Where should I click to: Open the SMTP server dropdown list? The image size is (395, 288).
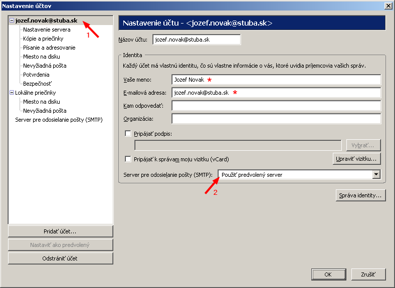[376, 174]
